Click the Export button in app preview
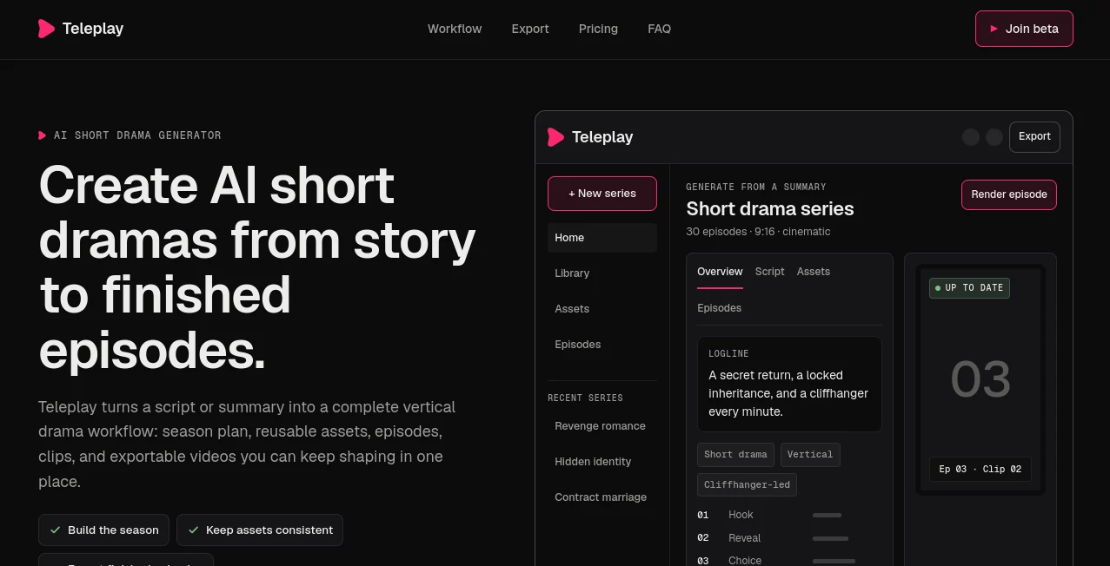 pyautogui.click(x=1034, y=137)
